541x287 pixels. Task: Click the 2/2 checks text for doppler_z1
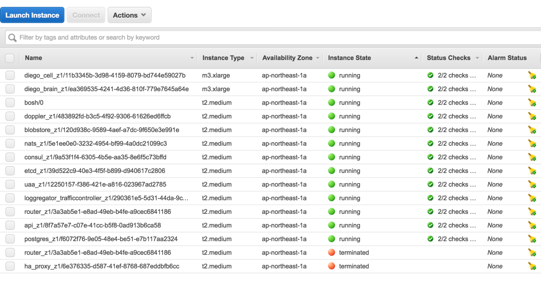[x=457, y=116]
